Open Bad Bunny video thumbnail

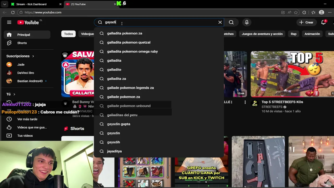pos(77,74)
